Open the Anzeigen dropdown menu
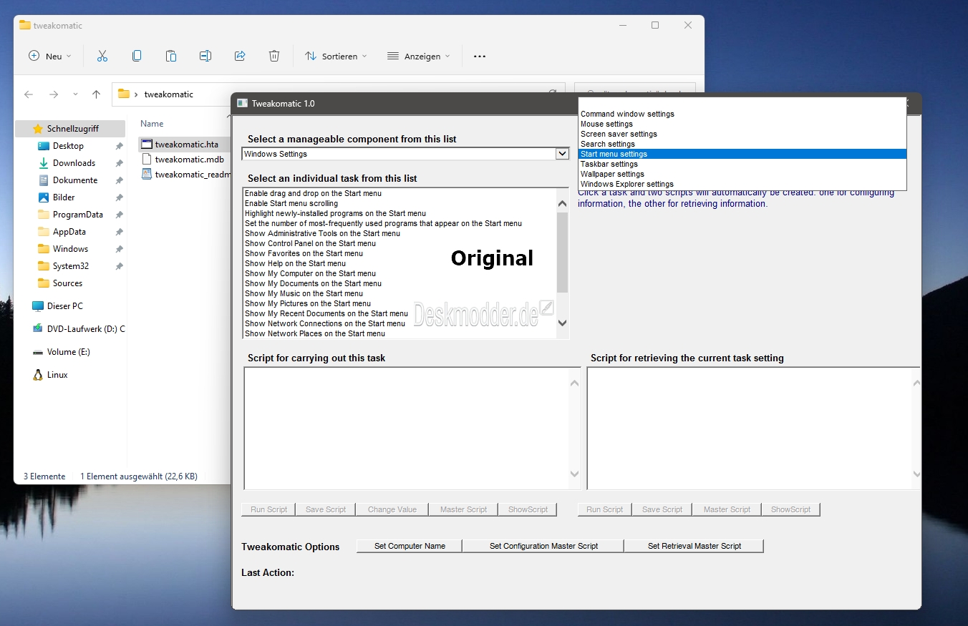This screenshot has height=626, width=968. 419,56
